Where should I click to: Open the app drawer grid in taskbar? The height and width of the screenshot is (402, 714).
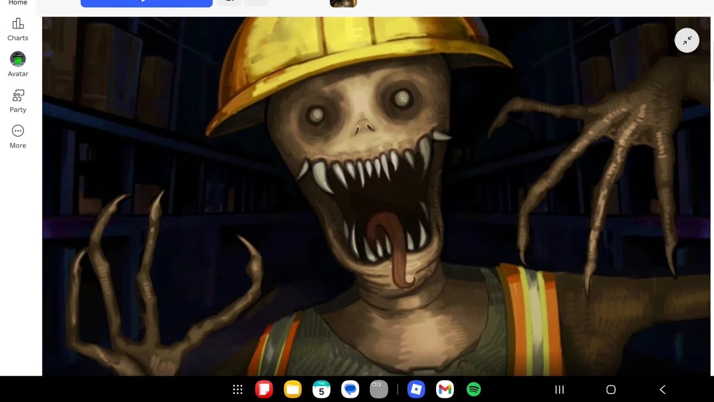pos(238,390)
